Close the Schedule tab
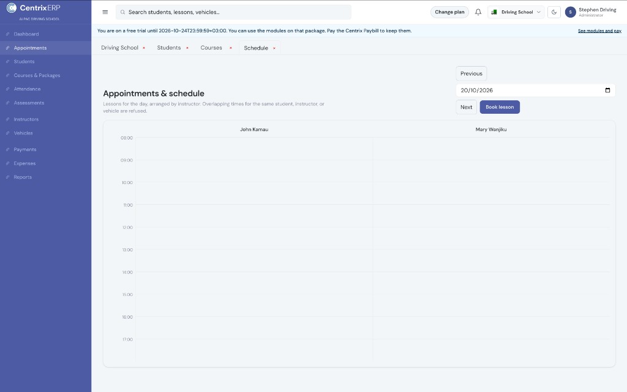627x392 pixels. [274, 48]
